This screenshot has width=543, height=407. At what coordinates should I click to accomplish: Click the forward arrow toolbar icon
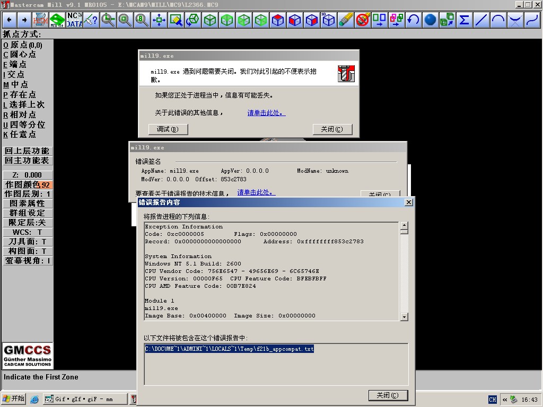click(24, 20)
